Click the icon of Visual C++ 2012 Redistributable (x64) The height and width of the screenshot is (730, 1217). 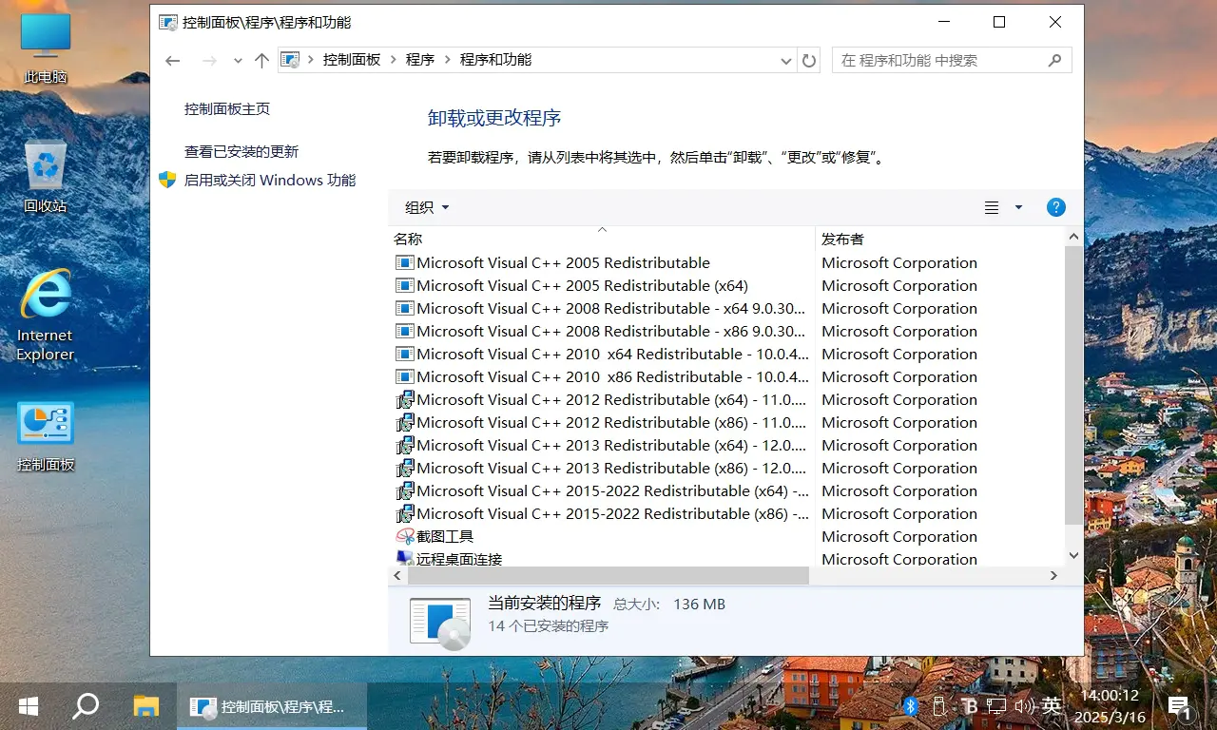tap(405, 399)
